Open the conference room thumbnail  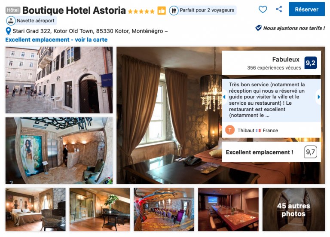click(228, 210)
